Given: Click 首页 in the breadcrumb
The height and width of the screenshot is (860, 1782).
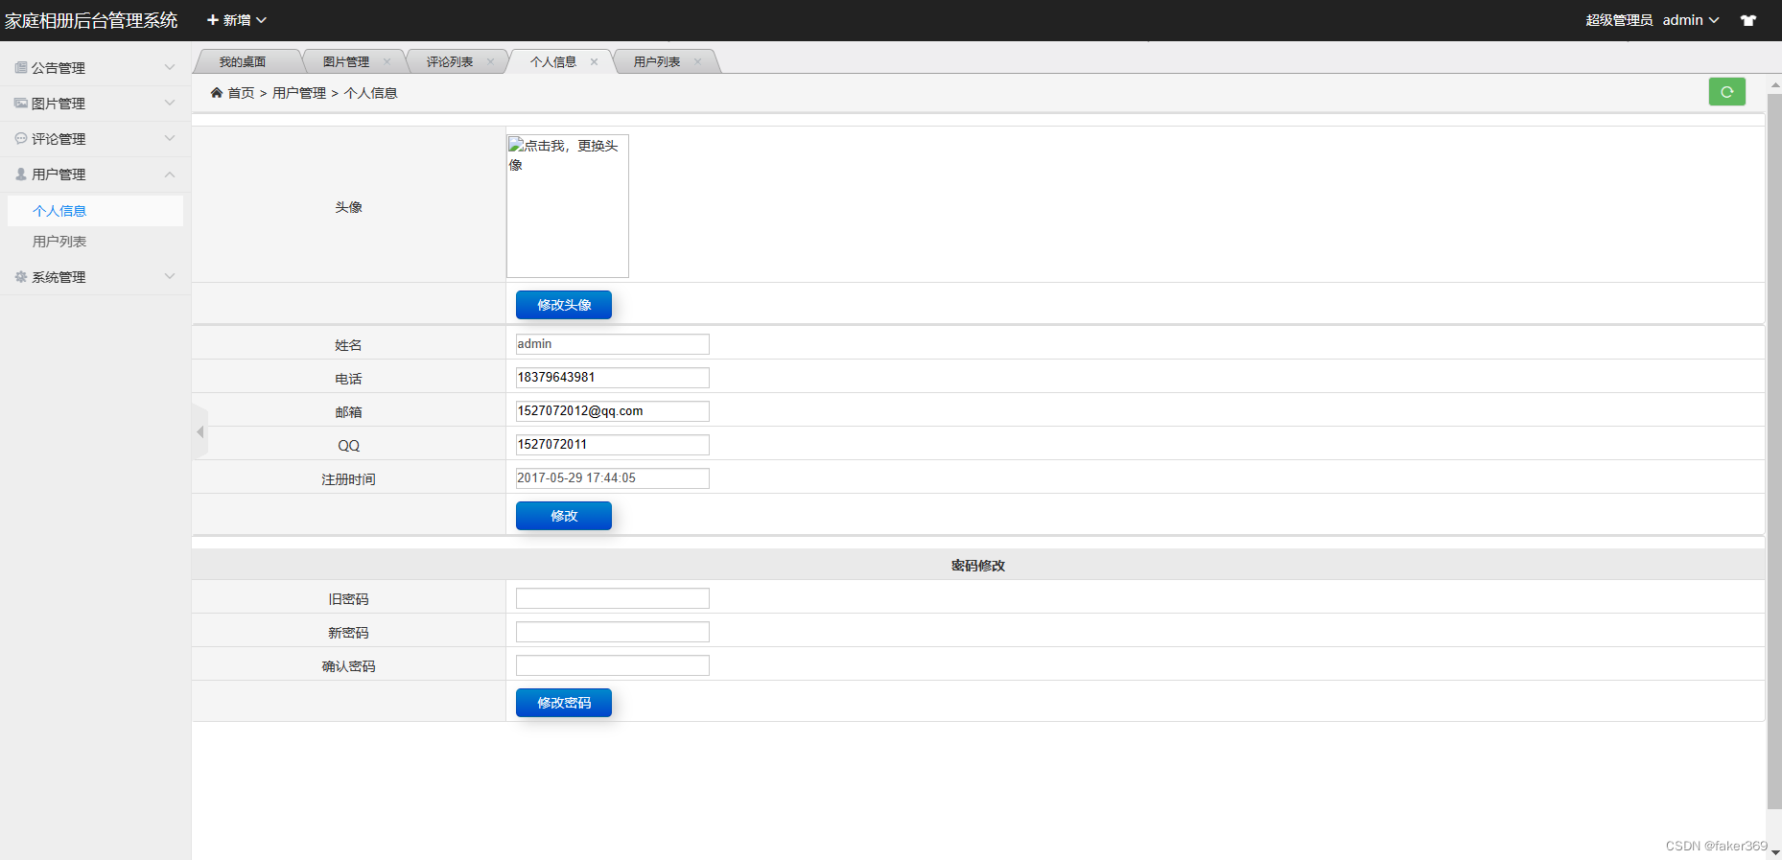Looking at the screenshot, I should [x=241, y=93].
